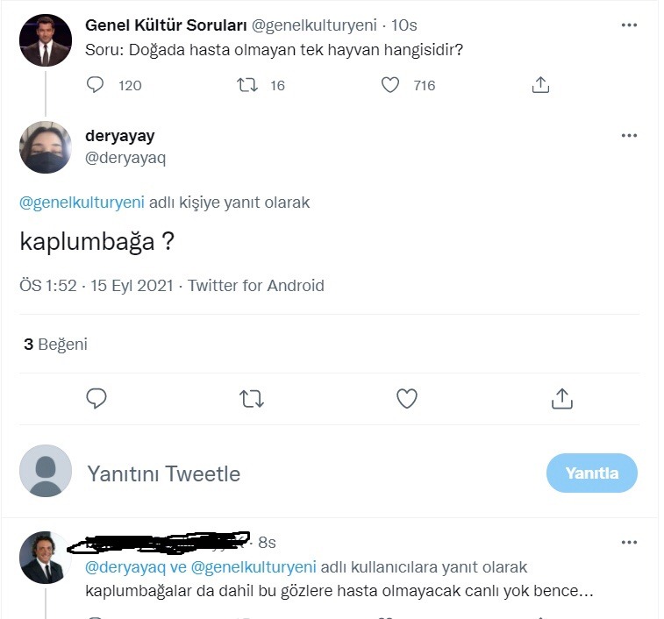Like the Genel Kültür Soruları question tweet
The image size is (664, 619).
coord(391,85)
